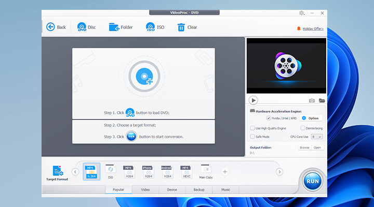374x207 pixels.
Task: Open the folder icon below preview
Action: [x=322, y=100]
